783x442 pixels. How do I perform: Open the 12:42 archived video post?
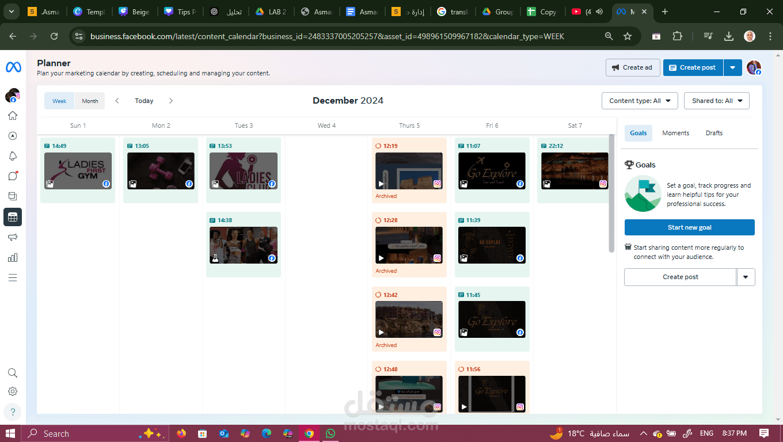(x=409, y=319)
